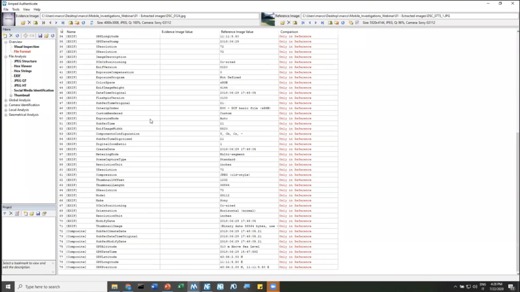Expand the Global Analysis tree node

click(6, 100)
